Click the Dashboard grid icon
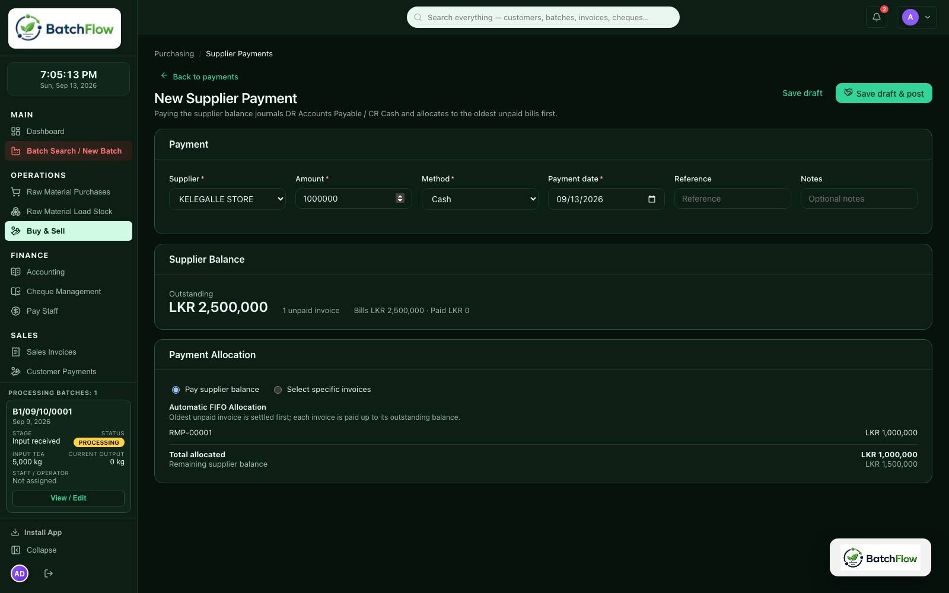This screenshot has width=949, height=593. 16,131
